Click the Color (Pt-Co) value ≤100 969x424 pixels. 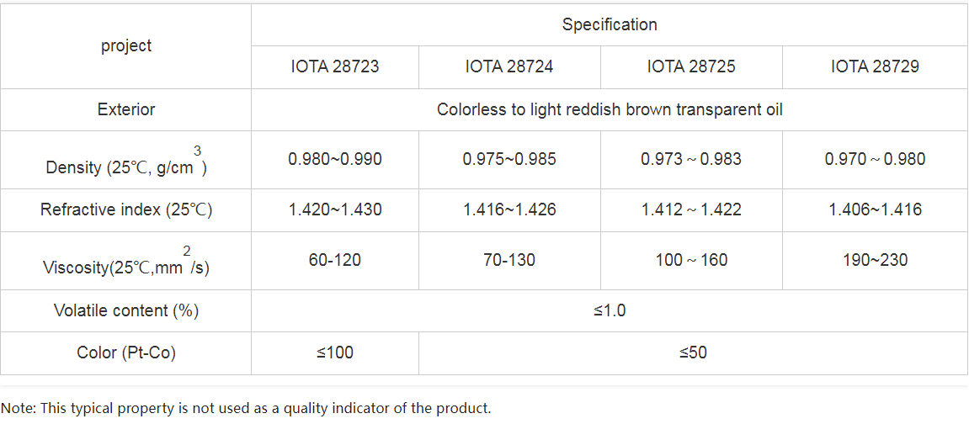335,352
